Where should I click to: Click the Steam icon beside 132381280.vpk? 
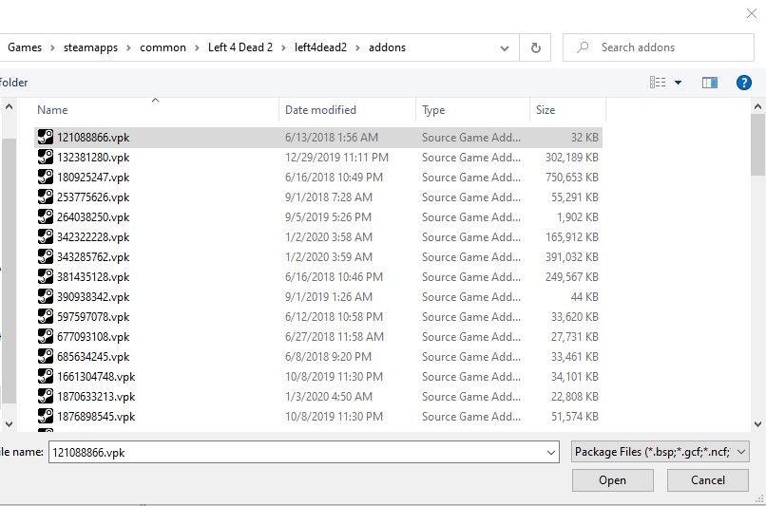pyautogui.click(x=46, y=158)
